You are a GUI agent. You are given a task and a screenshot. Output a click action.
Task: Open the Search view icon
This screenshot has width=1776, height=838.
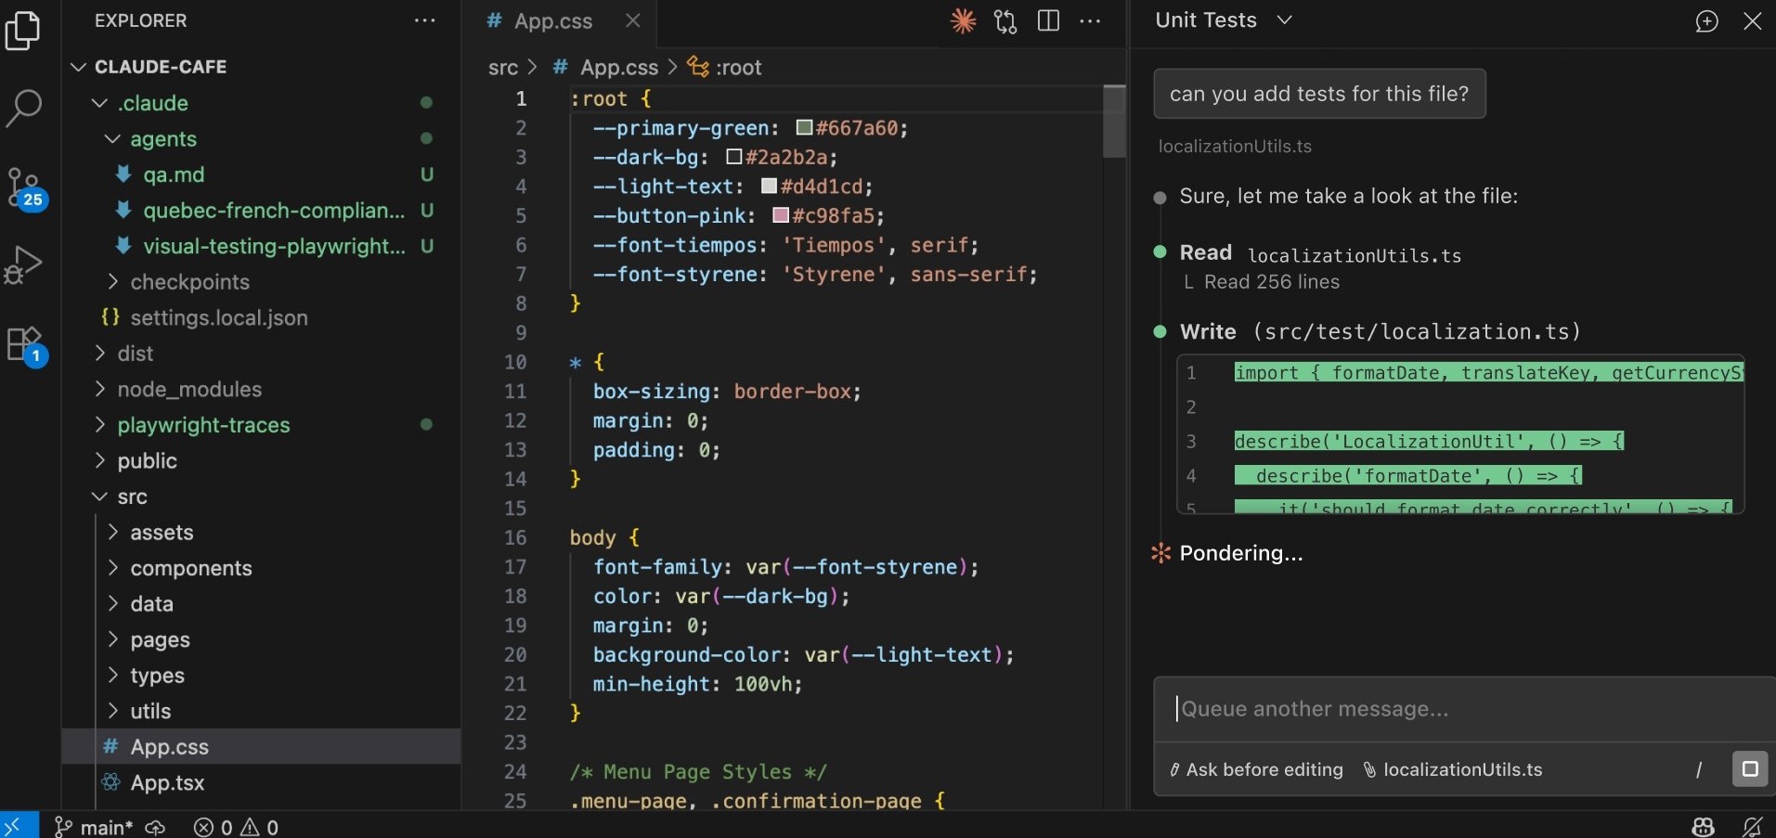(23, 108)
